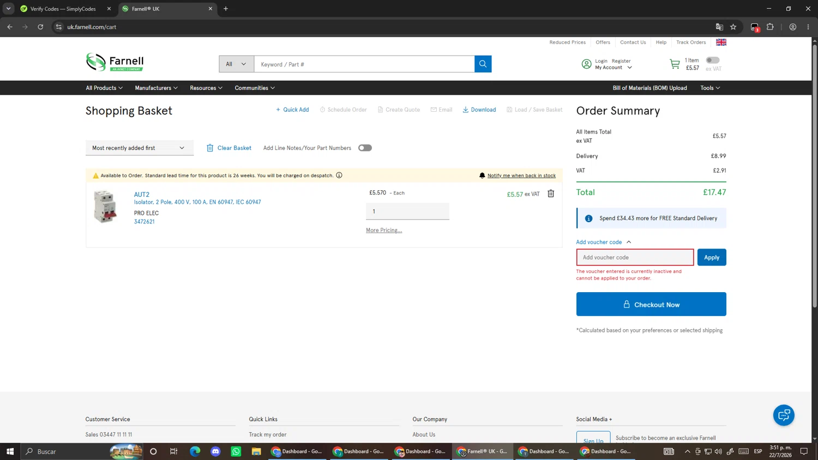Download the basket
This screenshot has width=818, height=460.
[479, 110]
